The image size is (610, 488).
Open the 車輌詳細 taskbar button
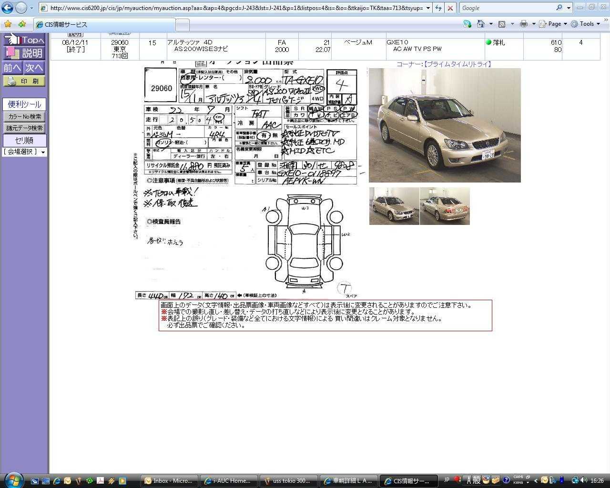click(x=347, y=481)
